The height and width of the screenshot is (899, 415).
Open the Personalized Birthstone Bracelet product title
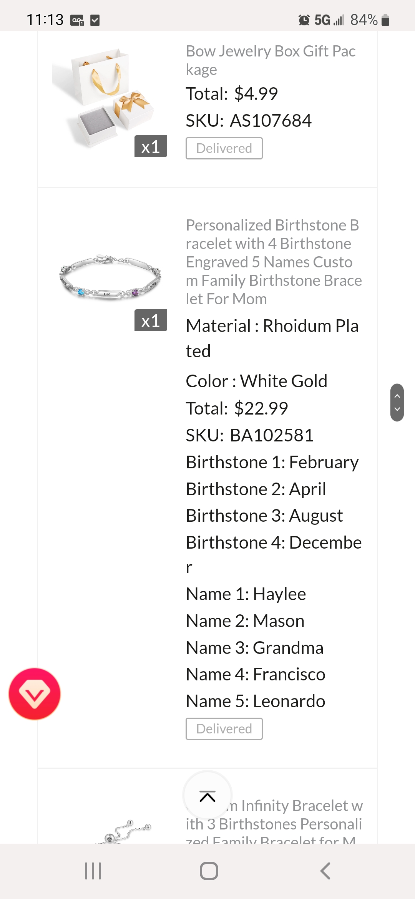[x=274, y=261]
